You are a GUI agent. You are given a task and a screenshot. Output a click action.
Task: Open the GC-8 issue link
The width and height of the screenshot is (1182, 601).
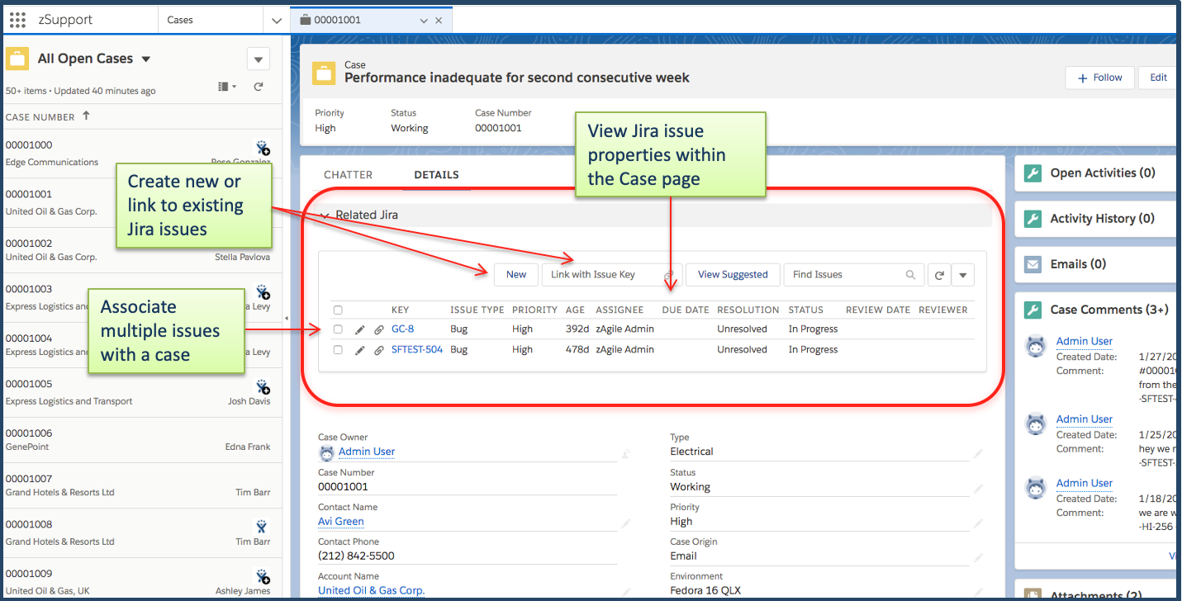[x=402, y=329]
